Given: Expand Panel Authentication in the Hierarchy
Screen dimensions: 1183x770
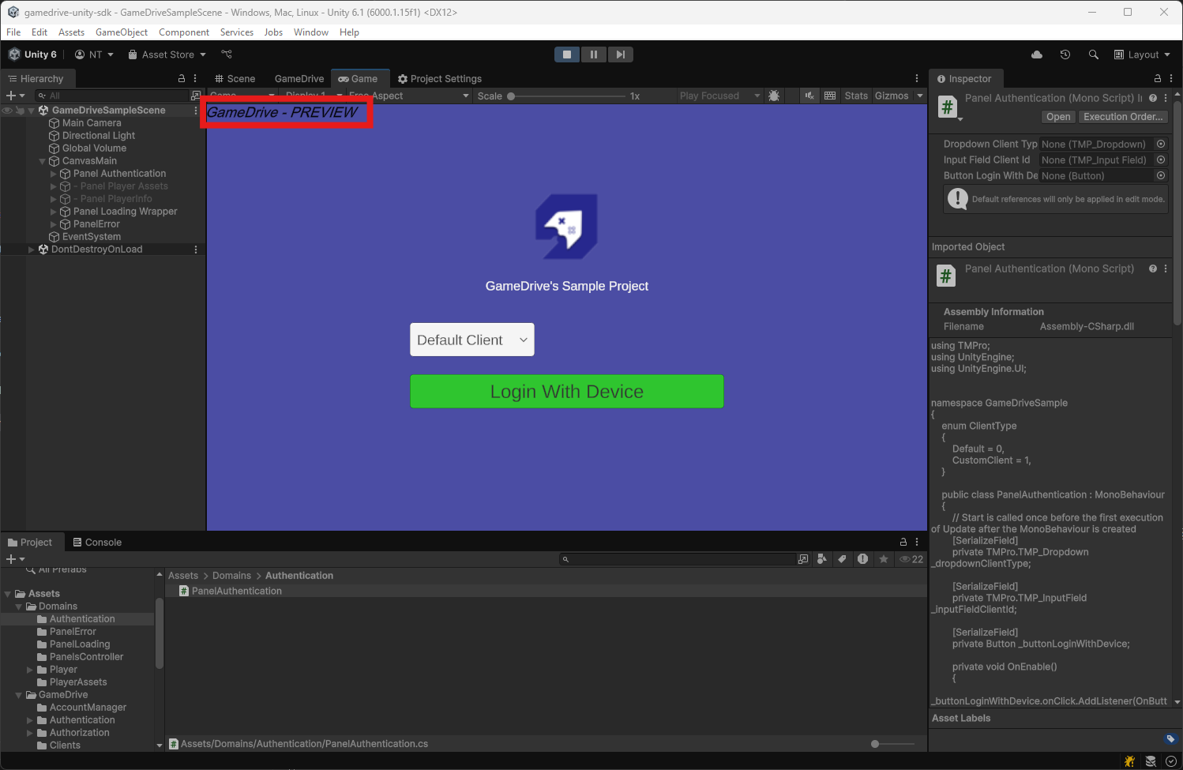Looking at the screenshot, I should point(54,173).
